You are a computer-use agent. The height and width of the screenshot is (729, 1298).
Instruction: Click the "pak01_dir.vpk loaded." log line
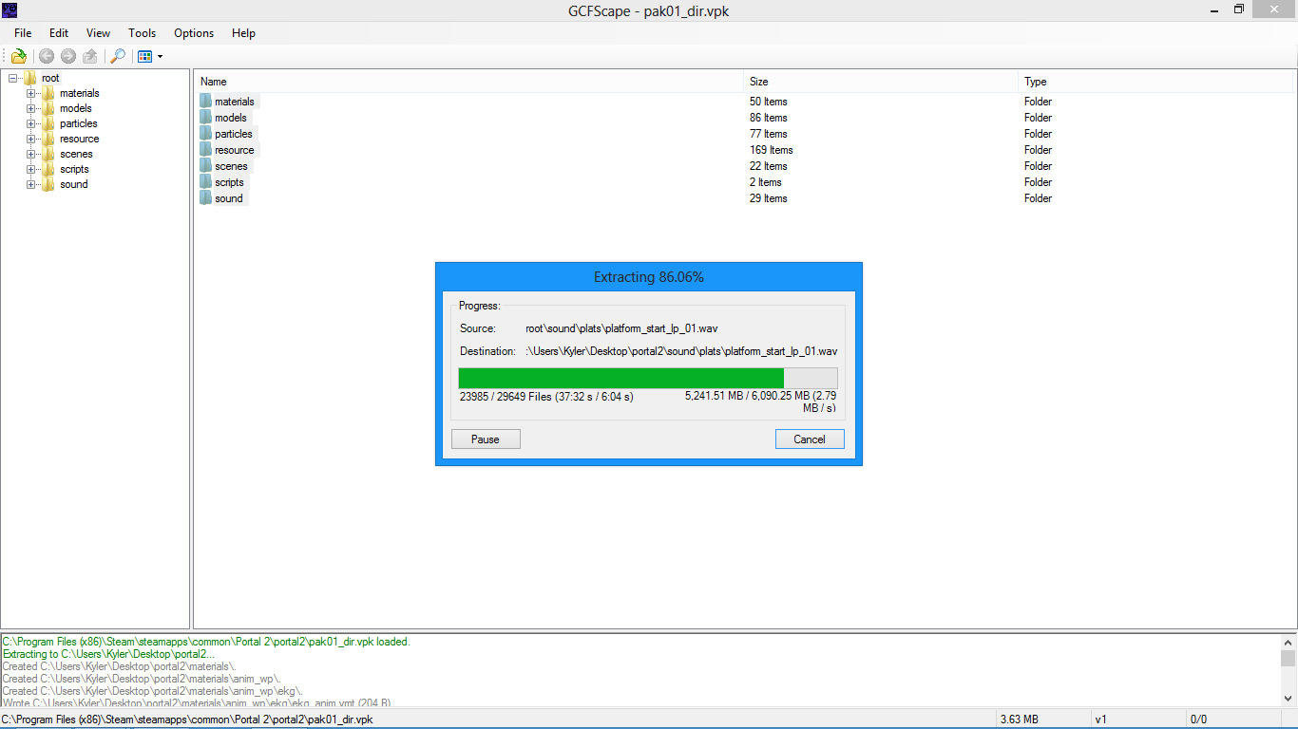pyautogui.click(x=206, y=642)
